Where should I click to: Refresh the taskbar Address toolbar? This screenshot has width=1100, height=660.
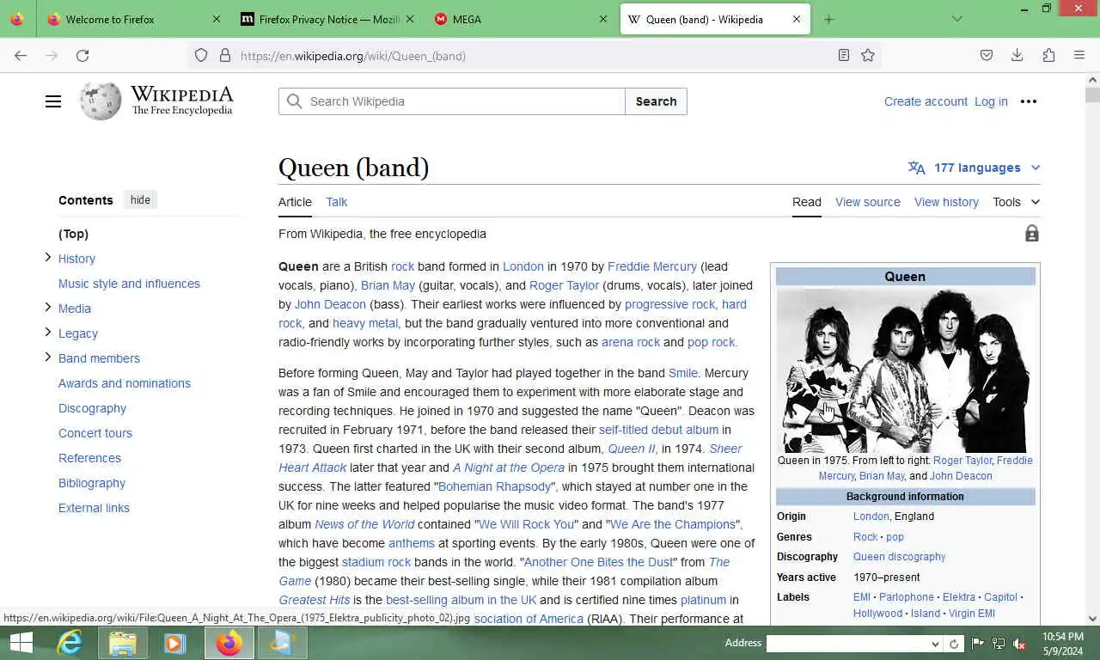[954, 644]
